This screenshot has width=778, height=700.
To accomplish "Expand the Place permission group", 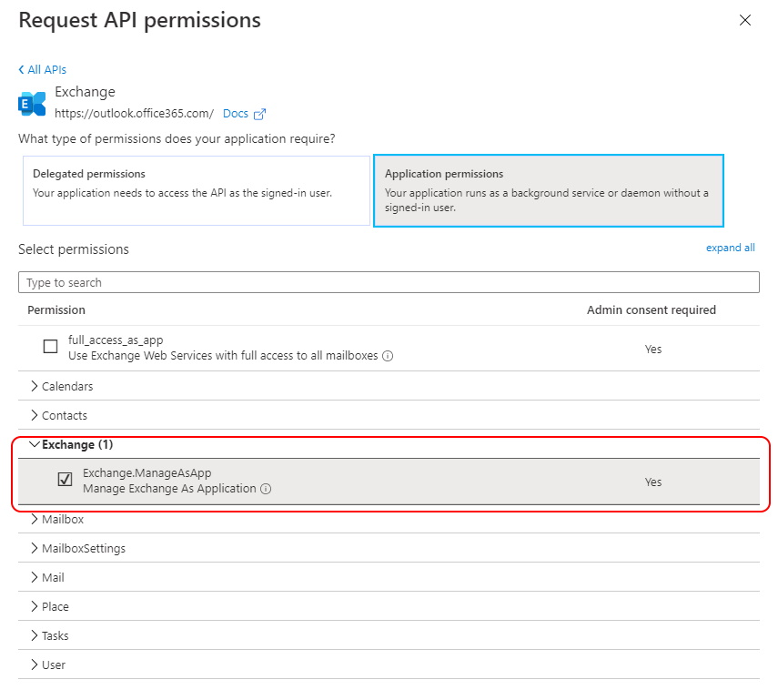I will [x=389, y=606].
